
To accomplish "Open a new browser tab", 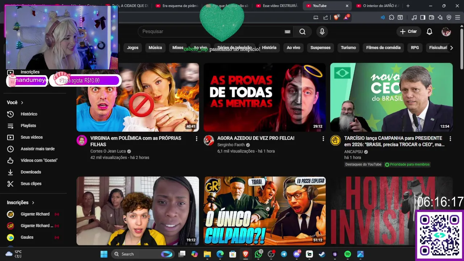I will (408, 6).
